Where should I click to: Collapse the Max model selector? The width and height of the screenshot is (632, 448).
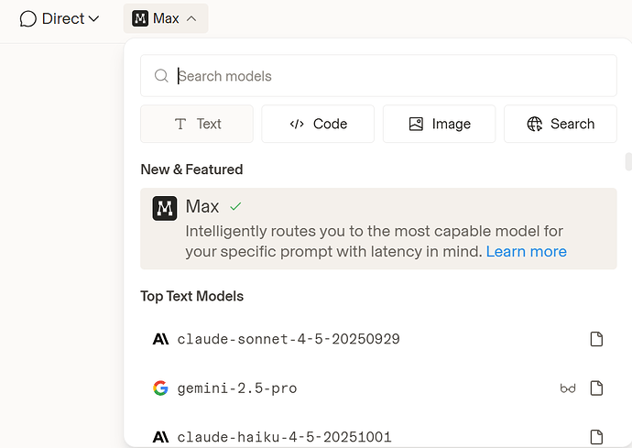tap(166, 18)
